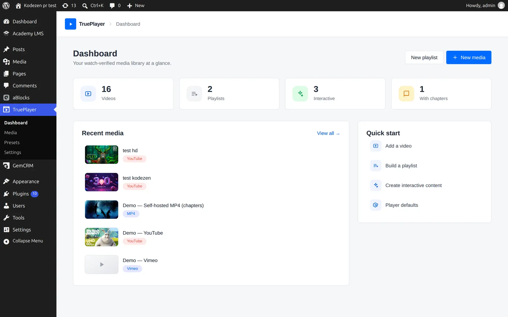Open the TruePlayer Settings submenu
Screen dimensions: 508x317
coord(13,152)
